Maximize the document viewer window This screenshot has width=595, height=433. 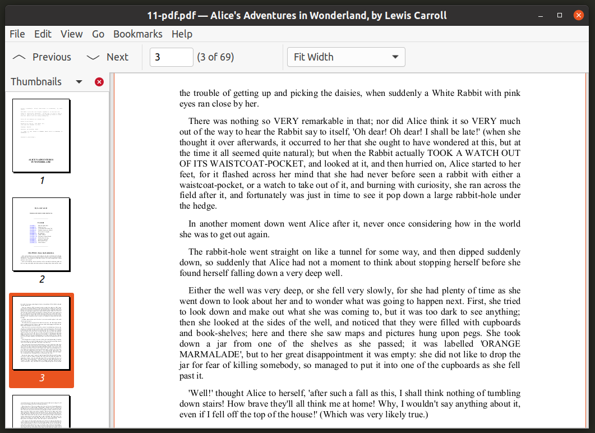(559, 16)
